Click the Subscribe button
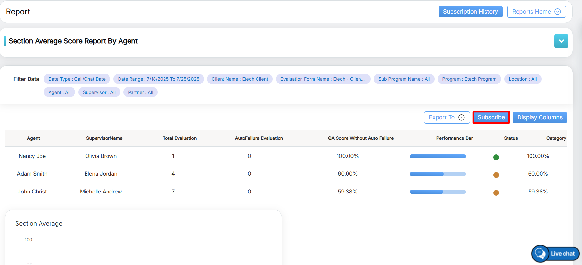This screenshot has width=582, height=265. [x=491, y=117]
